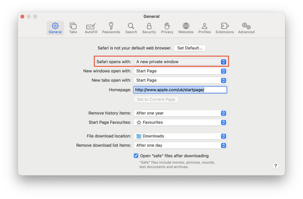Click the help question mark button
This screenshot has height=199, width=303.
(x=275, y=166)
